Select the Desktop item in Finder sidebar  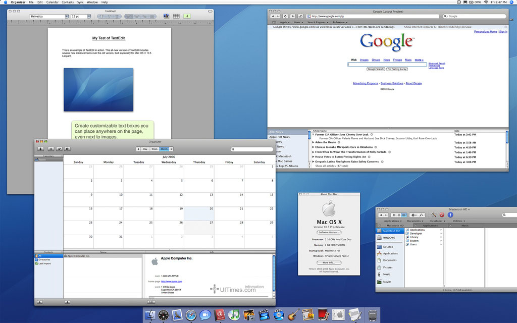point(388,246)
